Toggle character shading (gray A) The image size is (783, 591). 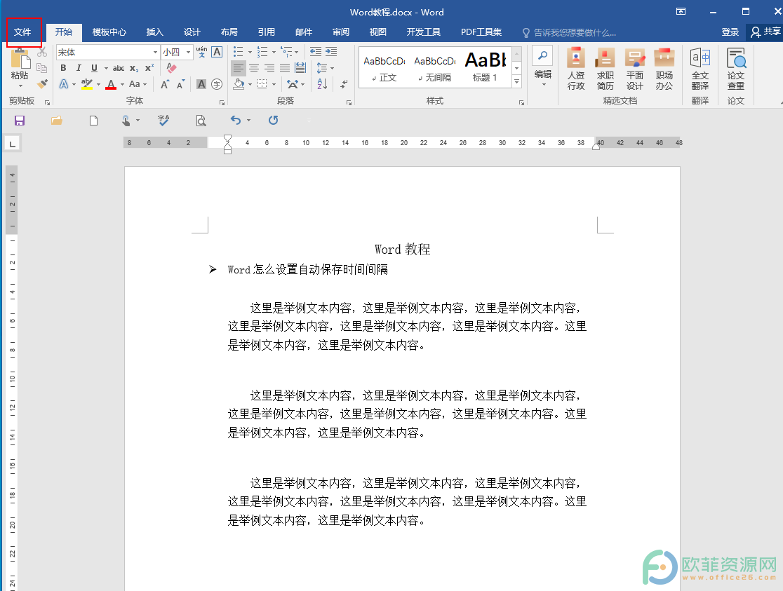pyautogui.click(x=201, y=84)
